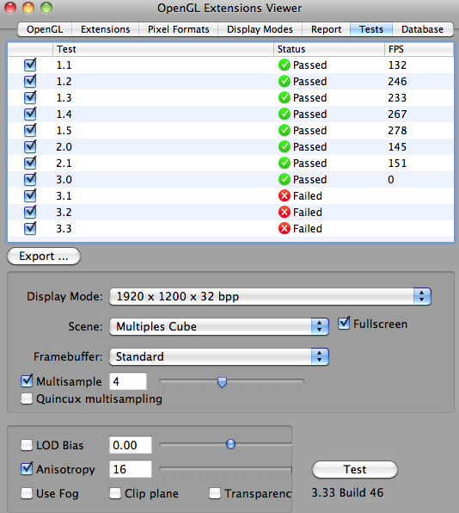Click the Multisample slider handle

point(222,382)
